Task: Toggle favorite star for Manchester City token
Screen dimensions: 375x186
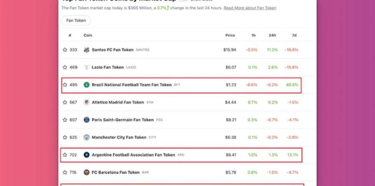Action: click(x=65, y=137)
